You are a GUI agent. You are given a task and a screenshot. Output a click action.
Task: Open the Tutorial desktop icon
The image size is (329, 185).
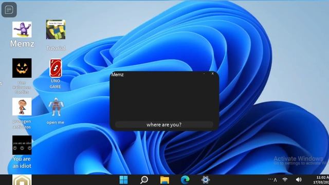pos(56,30)
